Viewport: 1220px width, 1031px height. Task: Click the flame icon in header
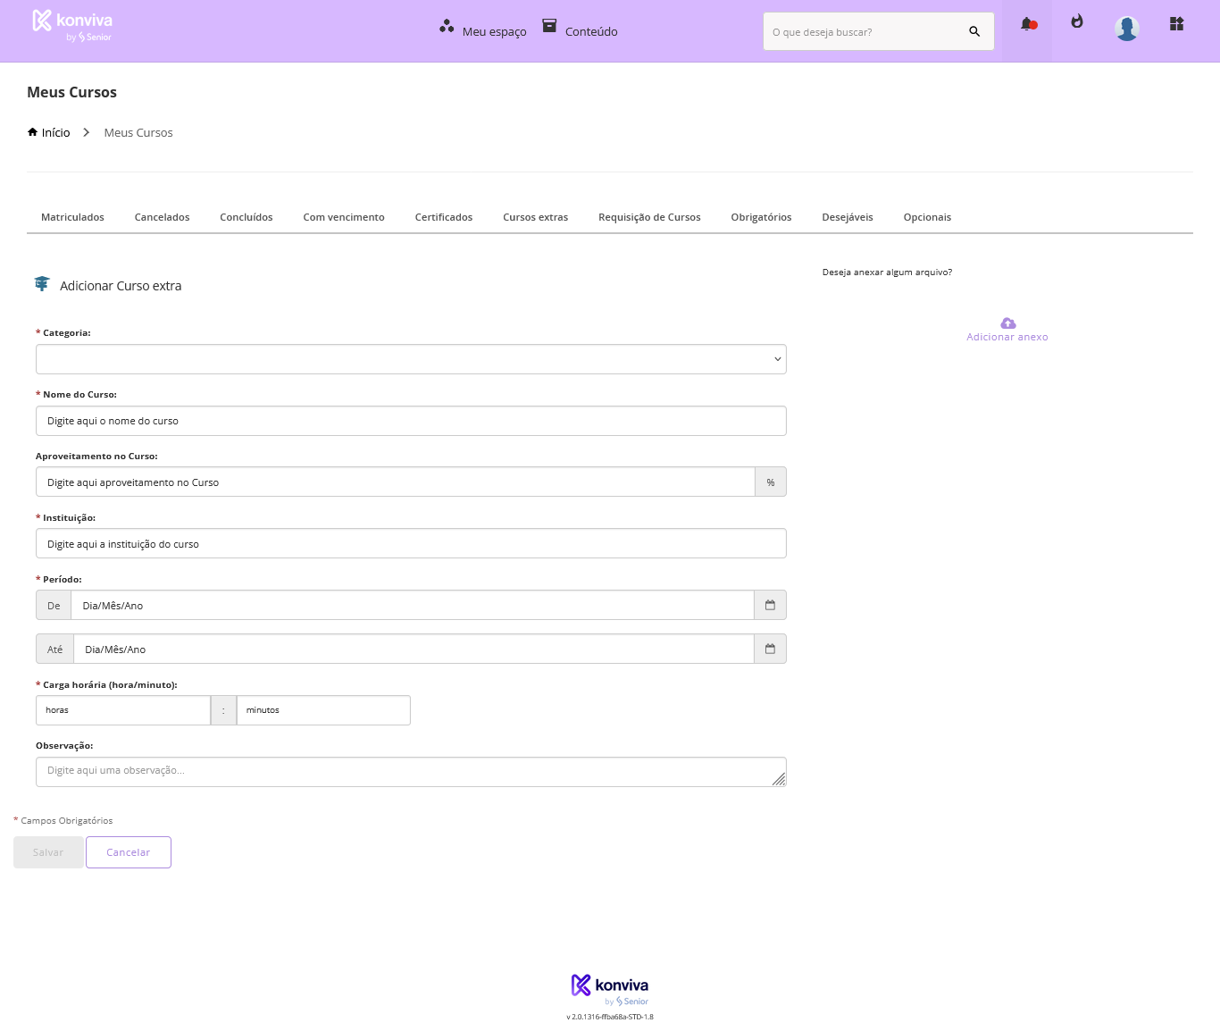pos(1077,21)
